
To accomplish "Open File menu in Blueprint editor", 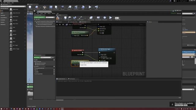I will click(x=35, y=13).
